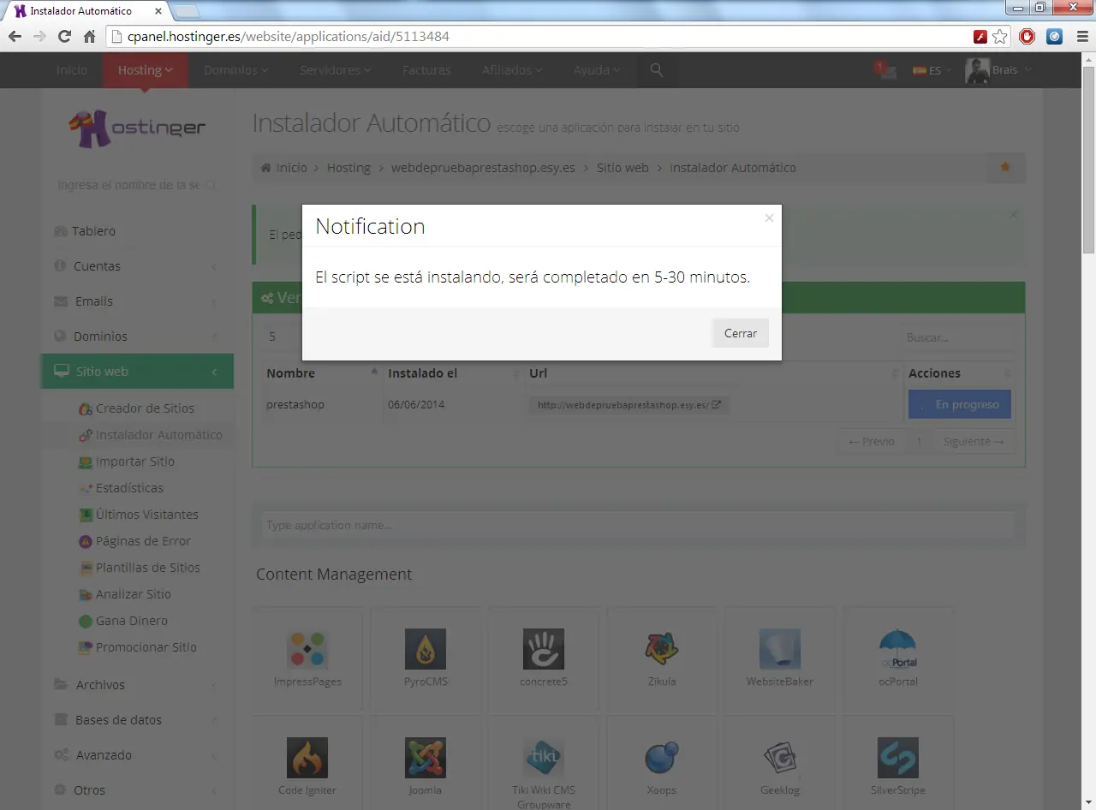
Task: Click the Inicio breadcrumb link
Action: tap(291, 168)
